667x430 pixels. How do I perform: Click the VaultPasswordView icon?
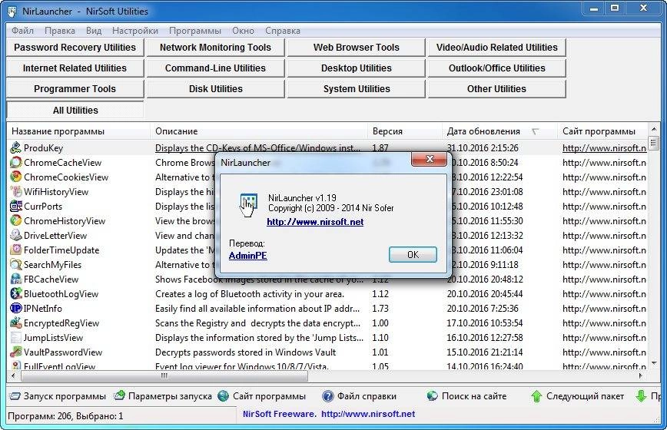(x=15, y=352)
